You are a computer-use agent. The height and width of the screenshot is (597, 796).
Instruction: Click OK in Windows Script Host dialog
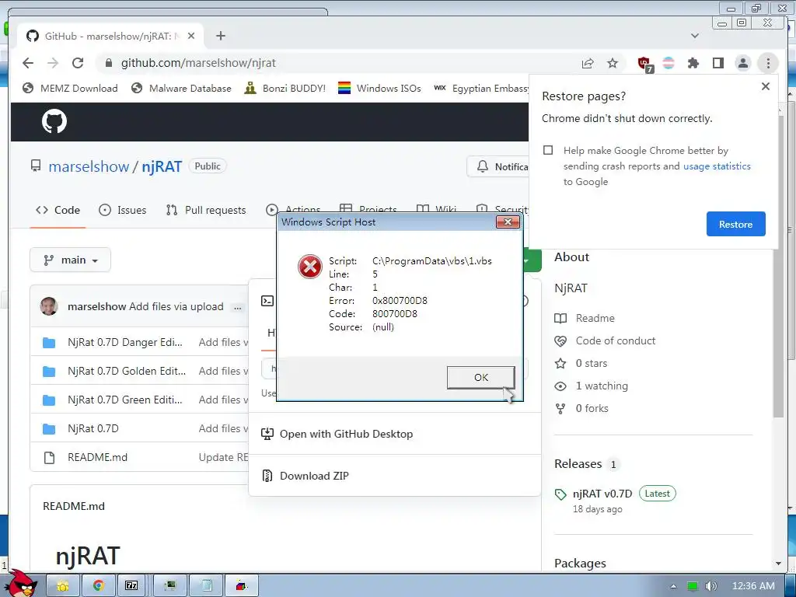click(480, 377)
